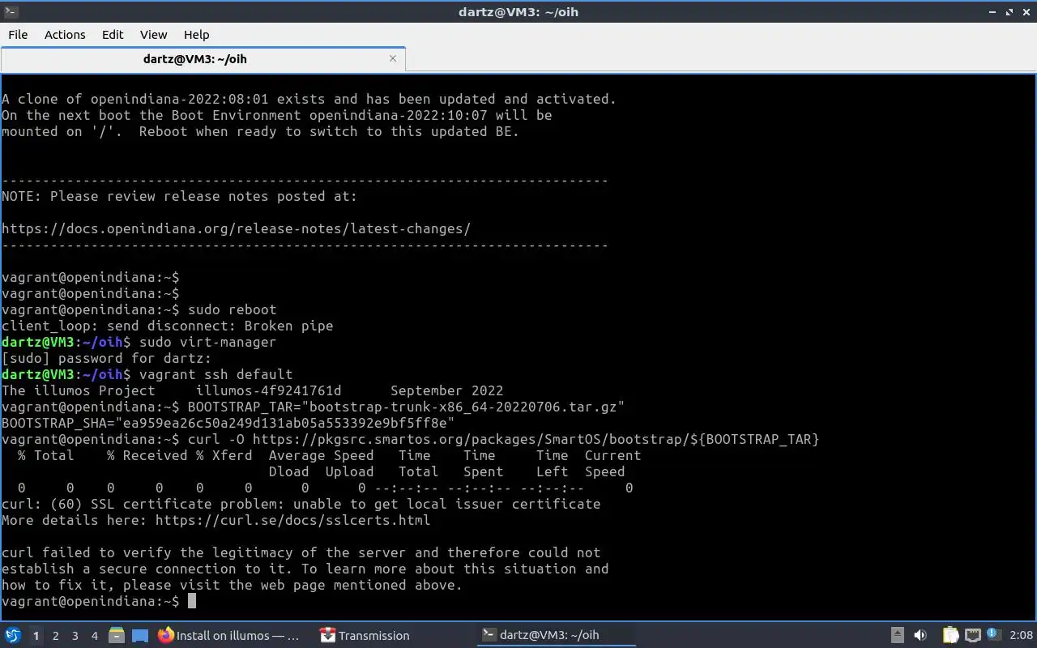Screen dimensions: 1037x648
Task: Click the "sudo virt-manager" command text
Action: point(207,342)
